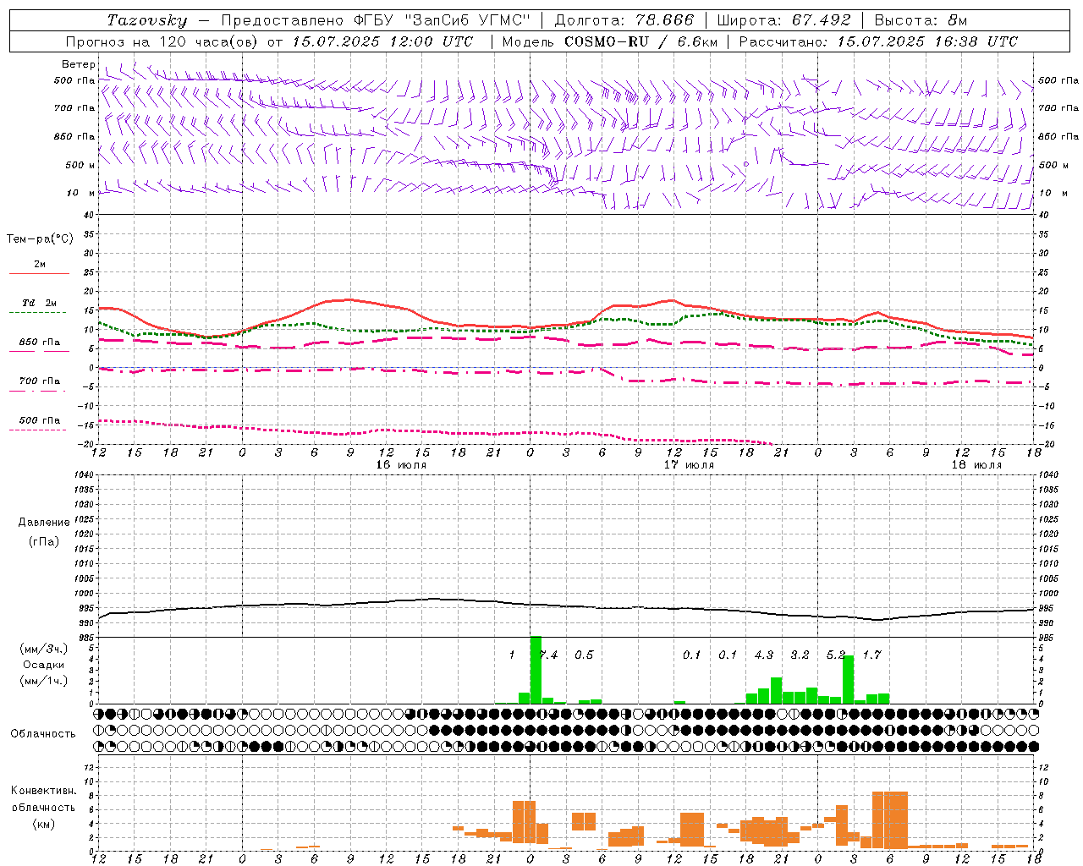Click the '5.2' precipitation total value
Screen dimensions: 1083x866
[835, 655]
